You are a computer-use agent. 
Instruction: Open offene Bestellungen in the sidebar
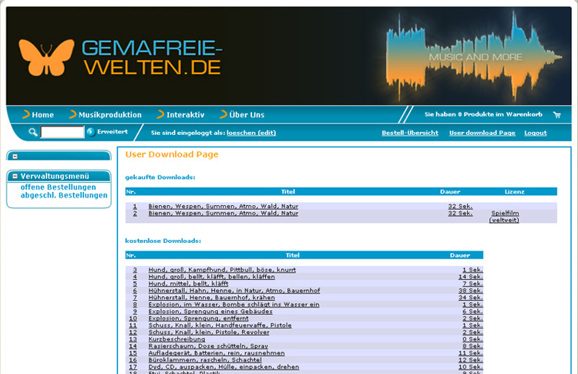pos(59,187)
